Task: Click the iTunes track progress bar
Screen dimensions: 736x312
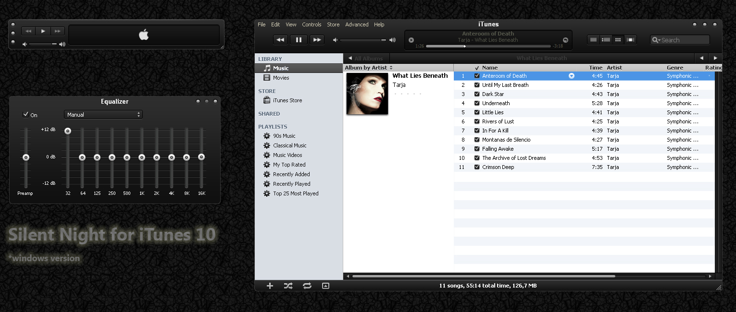Action: (x=488, y=46)
